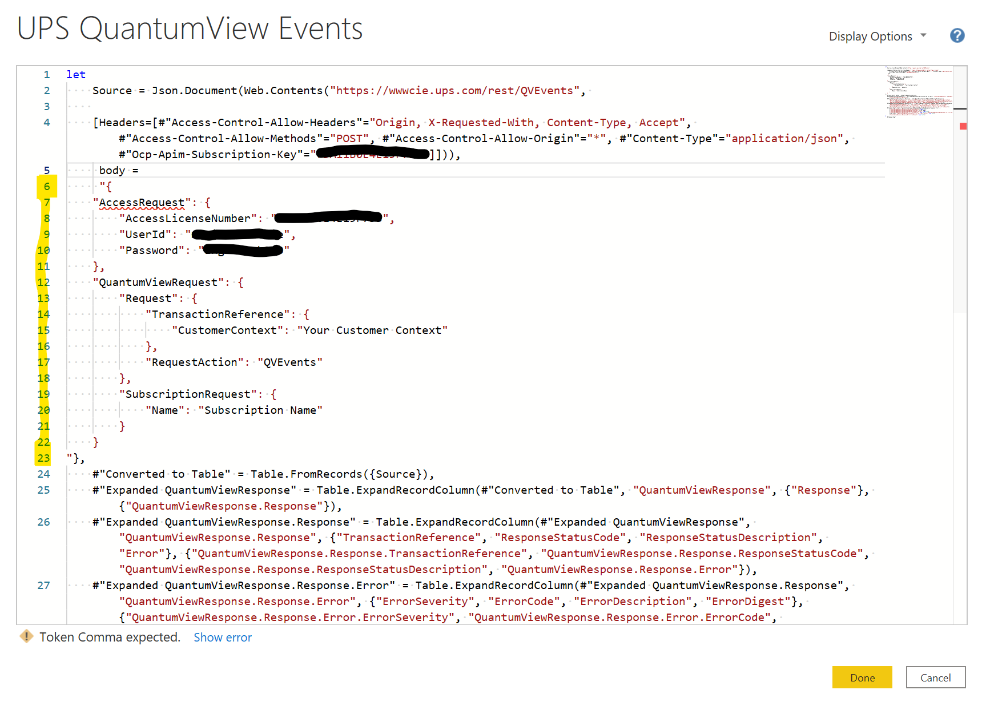The height and width of the screenshot is (718, 990).
Task: Click "body" on line 5
Action: (112, 171)
